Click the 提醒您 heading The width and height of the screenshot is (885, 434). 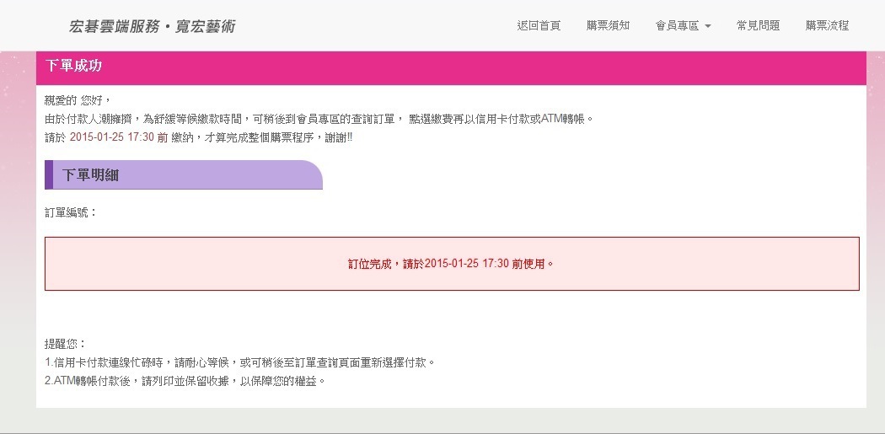66,344
